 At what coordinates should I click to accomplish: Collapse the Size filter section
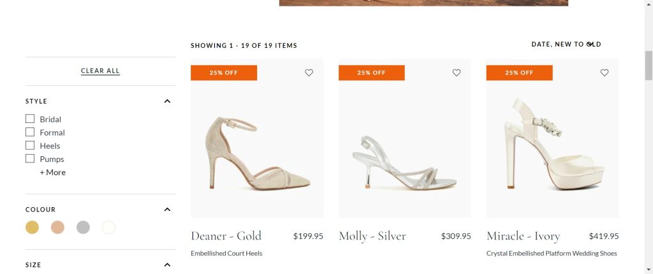167,265
